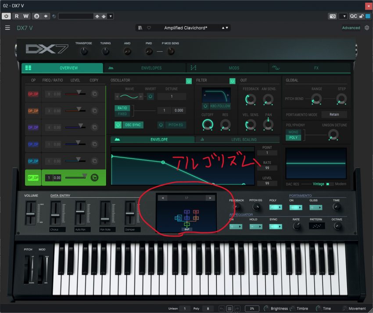This screenshot has width=373, height=313.
Task: Copy the highlighted green operator row settings
Action: [x=94, y=178]
